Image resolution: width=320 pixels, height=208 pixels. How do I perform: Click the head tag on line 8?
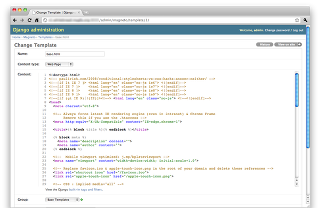(x=55, y=102)
